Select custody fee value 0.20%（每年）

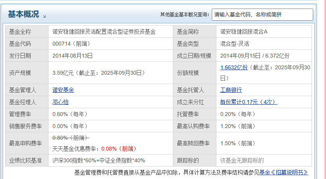click(238, 114)
